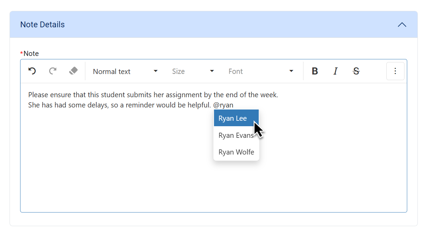Open the three-dot more options menu

[x=395, y=71]
